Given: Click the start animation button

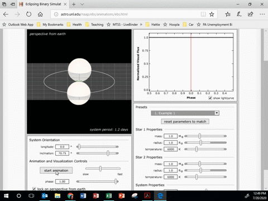Looking at the screenshot, I should point(56,170).
